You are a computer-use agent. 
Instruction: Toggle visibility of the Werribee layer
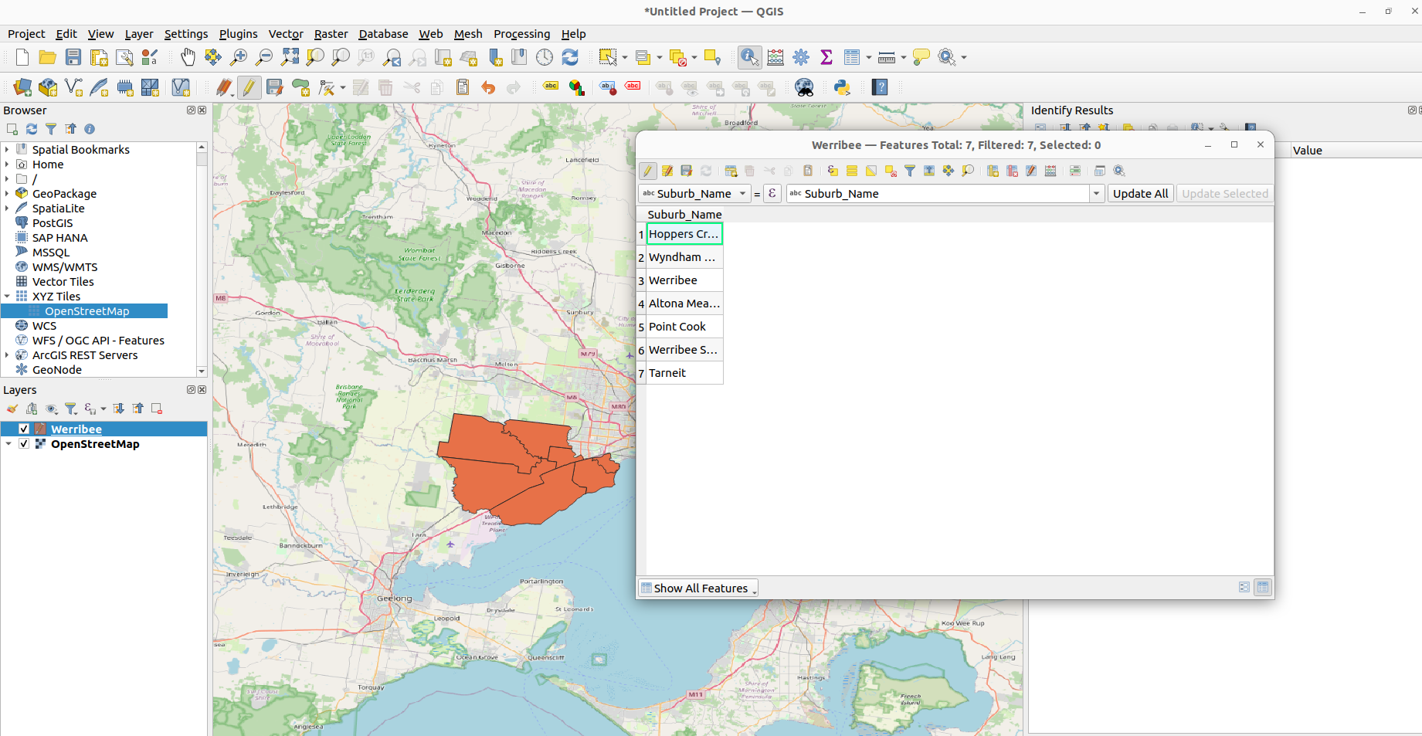[x=24, y=429]
